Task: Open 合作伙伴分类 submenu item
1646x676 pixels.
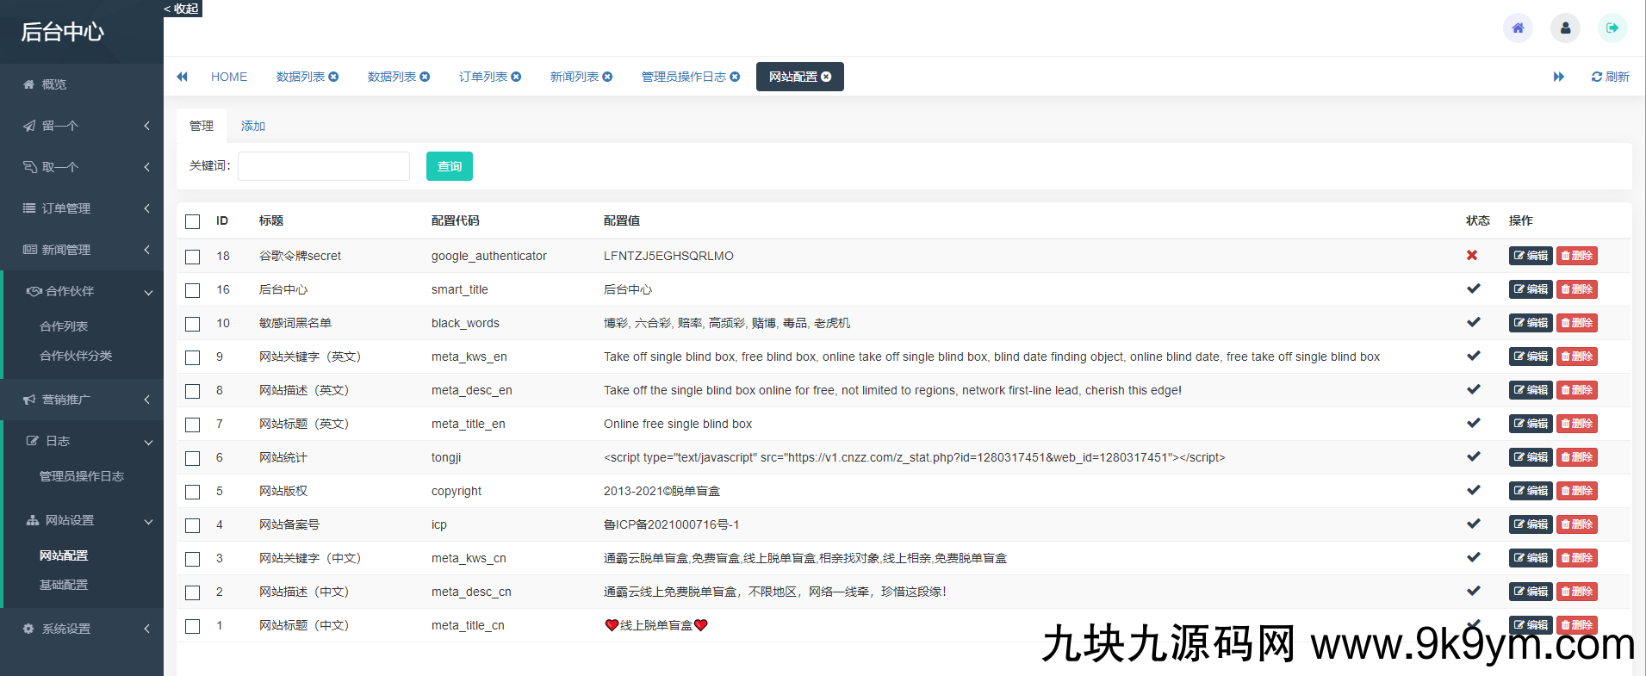Action: tap(76, 356)
